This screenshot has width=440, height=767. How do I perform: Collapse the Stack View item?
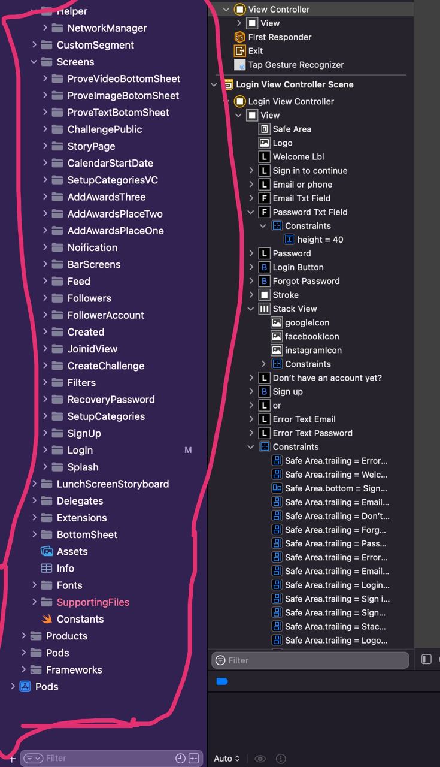pos(251,309)
